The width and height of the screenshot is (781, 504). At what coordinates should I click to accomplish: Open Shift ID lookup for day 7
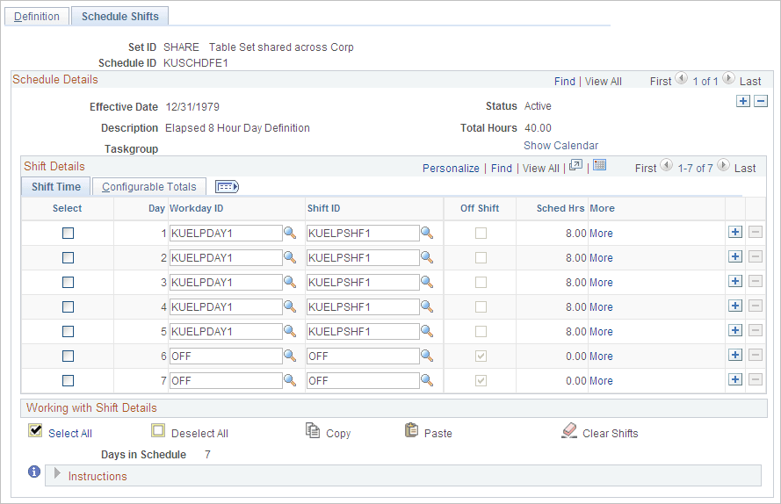(427, 380)
